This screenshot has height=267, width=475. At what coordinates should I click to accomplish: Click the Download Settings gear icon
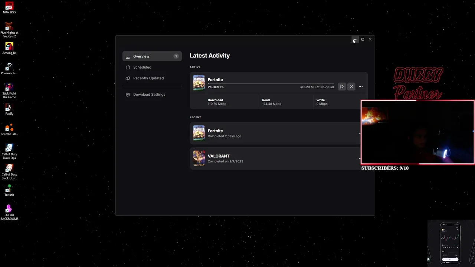click(x=128, y=95)
